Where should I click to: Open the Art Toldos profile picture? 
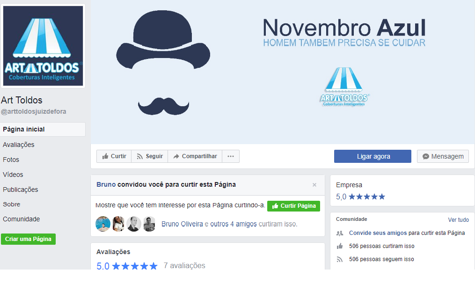click(x=43, y=46)
